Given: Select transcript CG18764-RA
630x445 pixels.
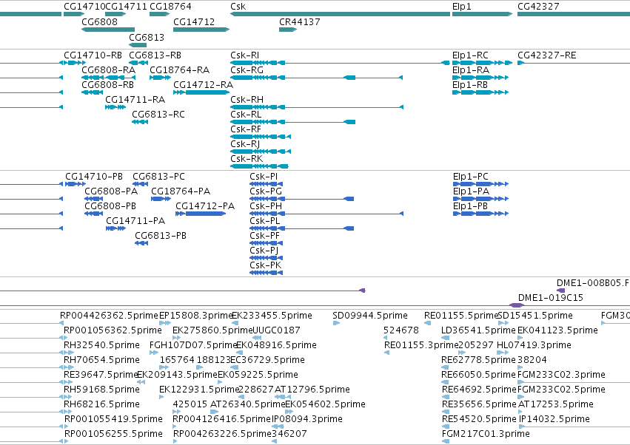Looking at the screenshot, I should coord(180,70).
